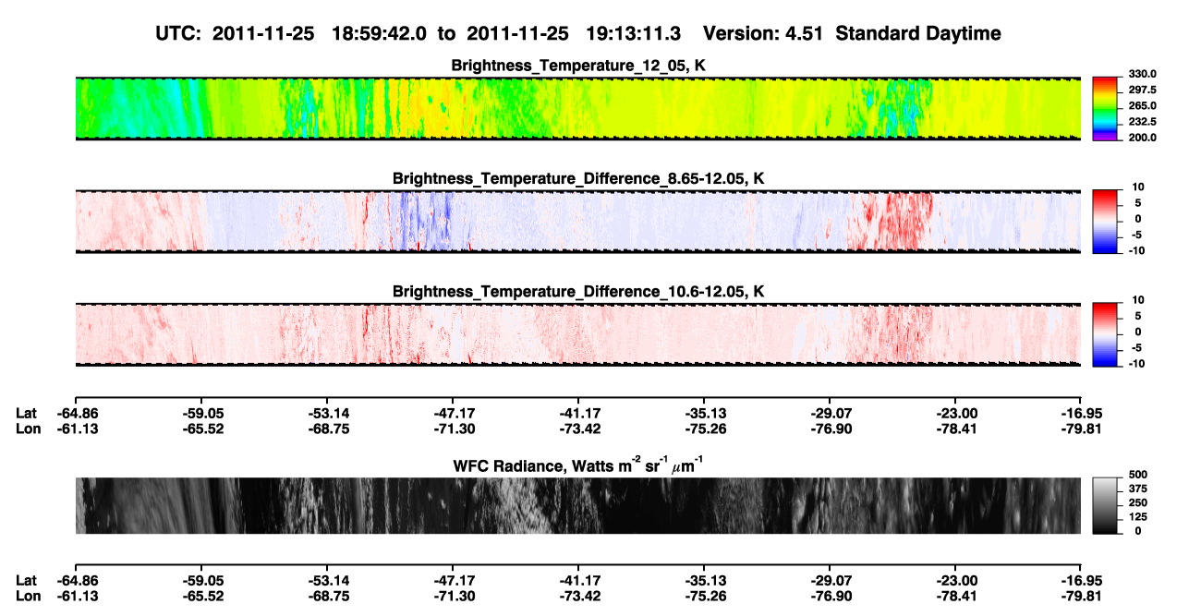Click the 200.0 colorbar tick label
Viewport: 1201px width, 616px height.
[1143, 138]
